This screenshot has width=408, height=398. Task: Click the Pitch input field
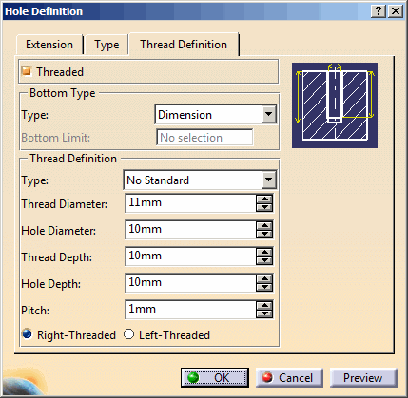[190, 309]
